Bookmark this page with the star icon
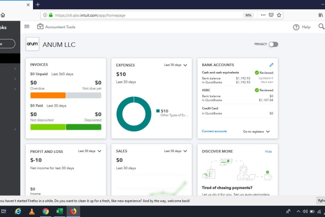This screenshot has width=325, height=217. tap(280, 15)
